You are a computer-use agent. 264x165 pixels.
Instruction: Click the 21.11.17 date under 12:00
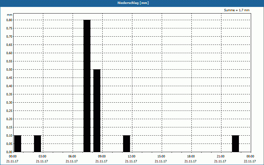[x=131, y=161]
